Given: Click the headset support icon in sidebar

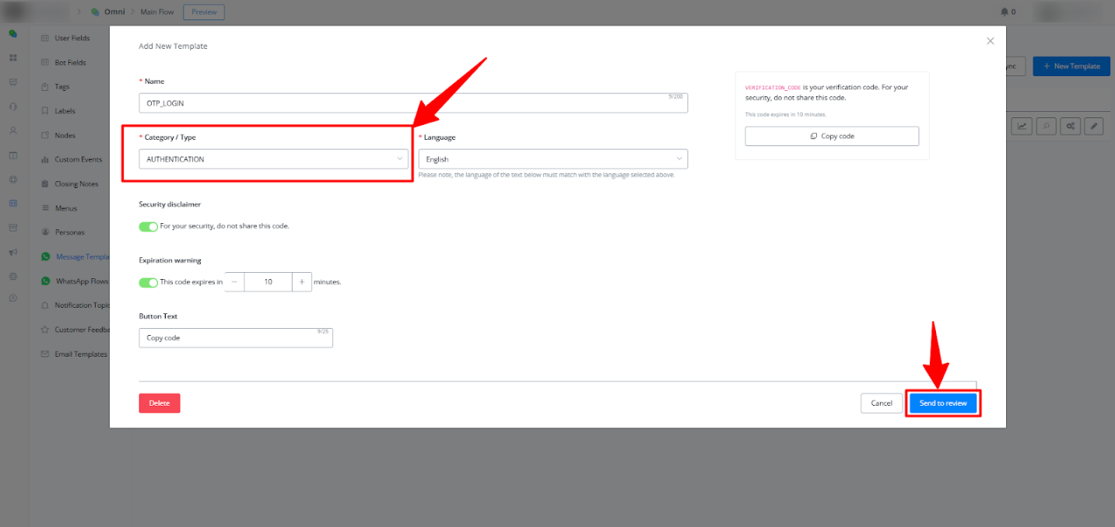Looking at the screenshot, I should [12, 106].
